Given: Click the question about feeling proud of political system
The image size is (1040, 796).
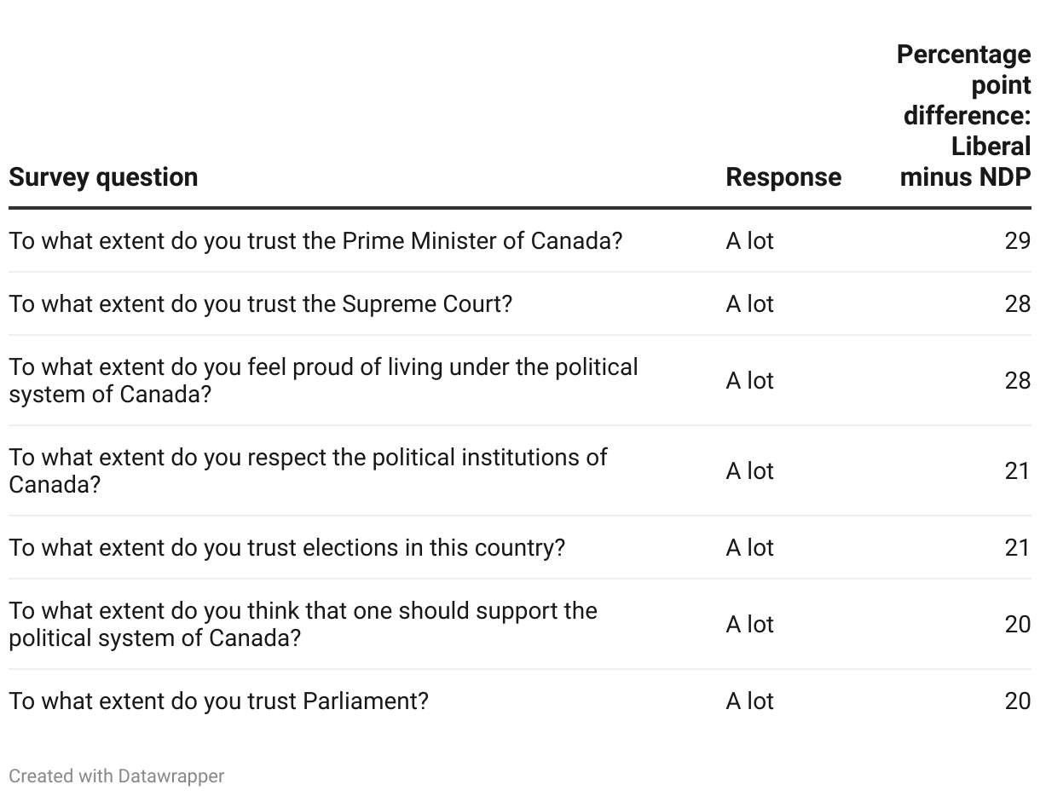Looking at the screenshot, I should tap(324, 381).
